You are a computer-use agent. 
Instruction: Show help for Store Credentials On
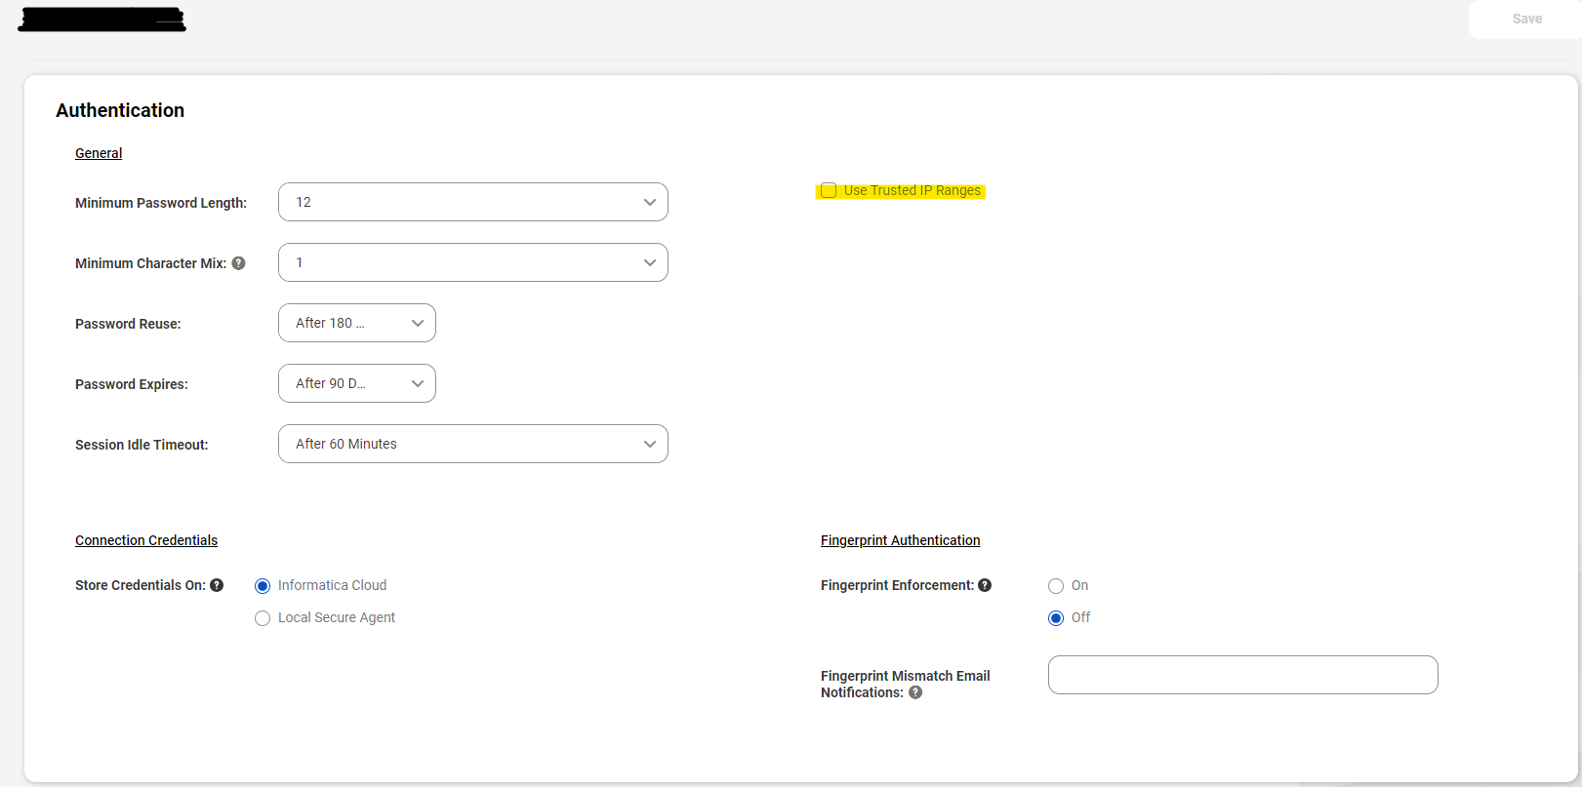[x=217, y=585]
